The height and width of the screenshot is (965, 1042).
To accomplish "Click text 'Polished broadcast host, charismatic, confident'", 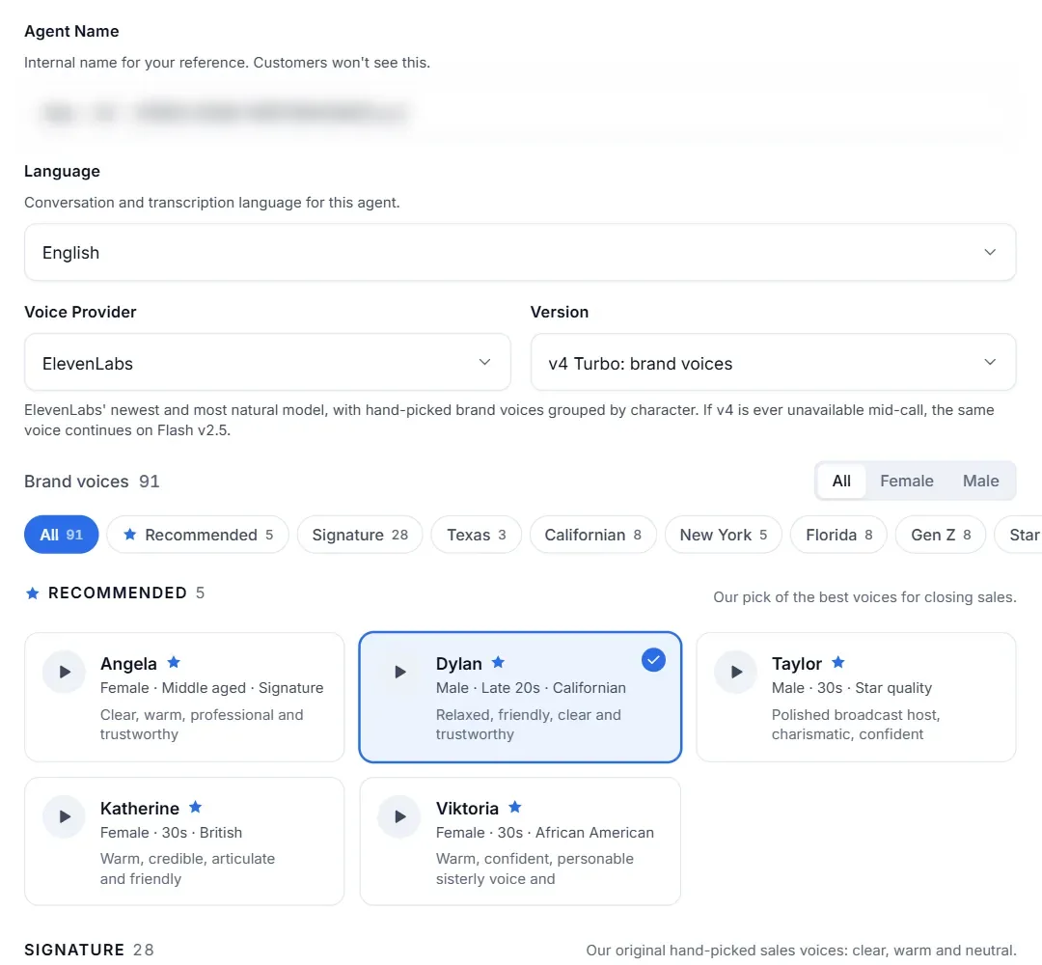I will tap(855, 725).
